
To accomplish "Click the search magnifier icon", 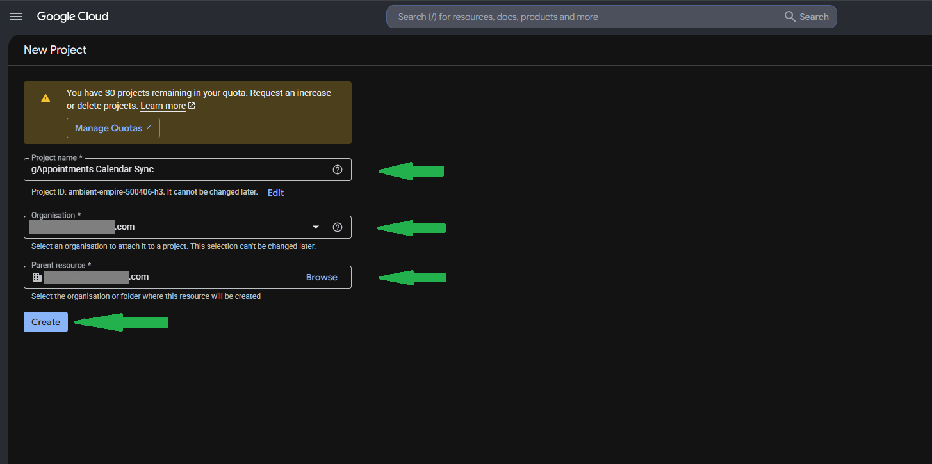I will point(790,17).
